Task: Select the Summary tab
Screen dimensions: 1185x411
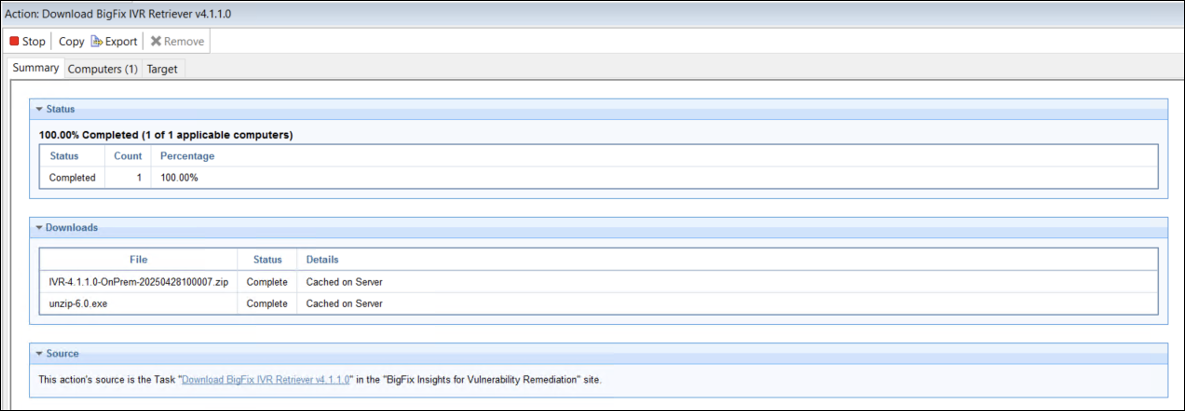Action: (x=35, y=68)
